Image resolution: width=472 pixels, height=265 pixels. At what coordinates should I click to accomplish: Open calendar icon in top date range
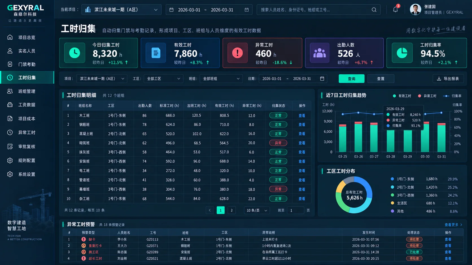[247, 10]
